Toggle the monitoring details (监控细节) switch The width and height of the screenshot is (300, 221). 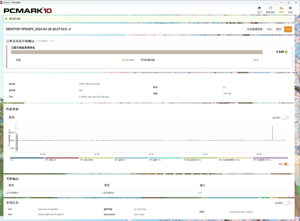click(x=286, y=118)
